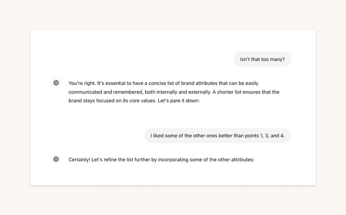Select the "Isn't that too many?" message bubble
Viewport: 346px width, 215px height.
(x=262, y=59)
